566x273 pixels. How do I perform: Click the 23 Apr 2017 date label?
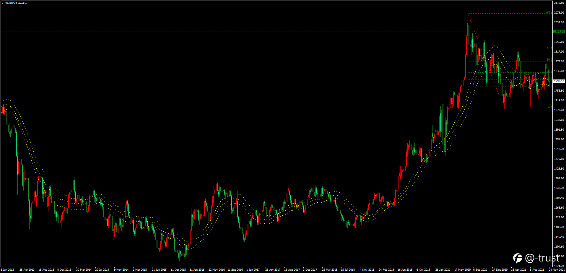tap(273, 270)
